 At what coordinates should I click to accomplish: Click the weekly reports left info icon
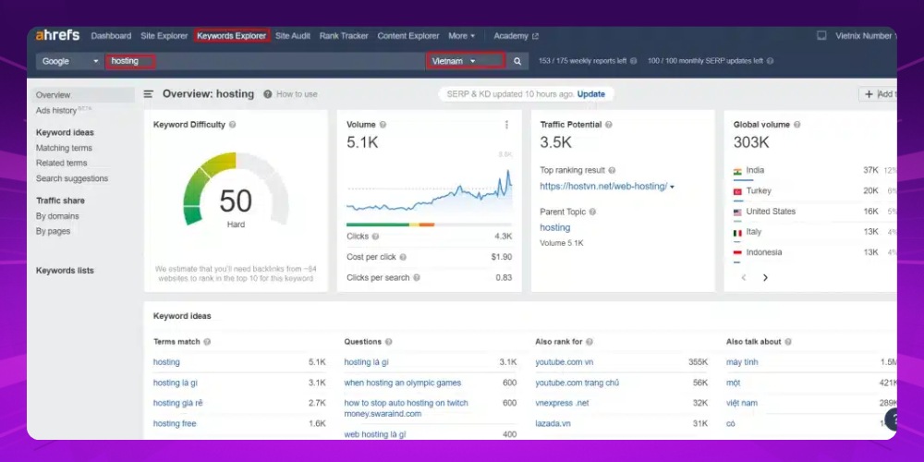coord(634,61)
